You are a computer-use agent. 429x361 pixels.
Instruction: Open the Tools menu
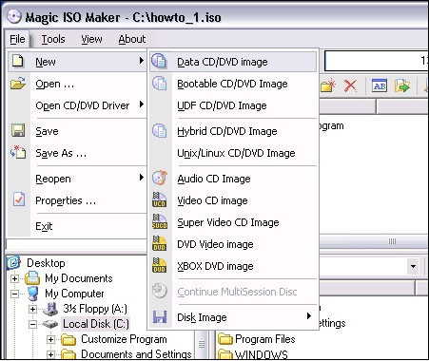coord(53,39)
